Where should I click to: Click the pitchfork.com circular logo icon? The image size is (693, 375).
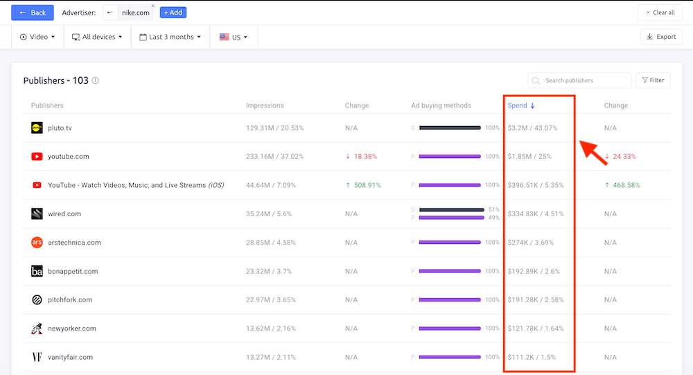(37, 300)
